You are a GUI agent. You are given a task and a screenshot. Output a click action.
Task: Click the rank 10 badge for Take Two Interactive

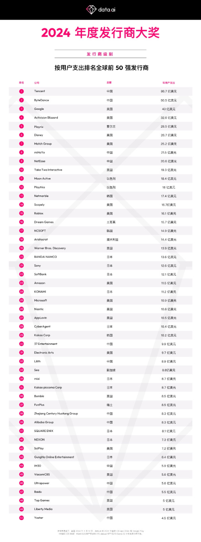click(21, 170)
